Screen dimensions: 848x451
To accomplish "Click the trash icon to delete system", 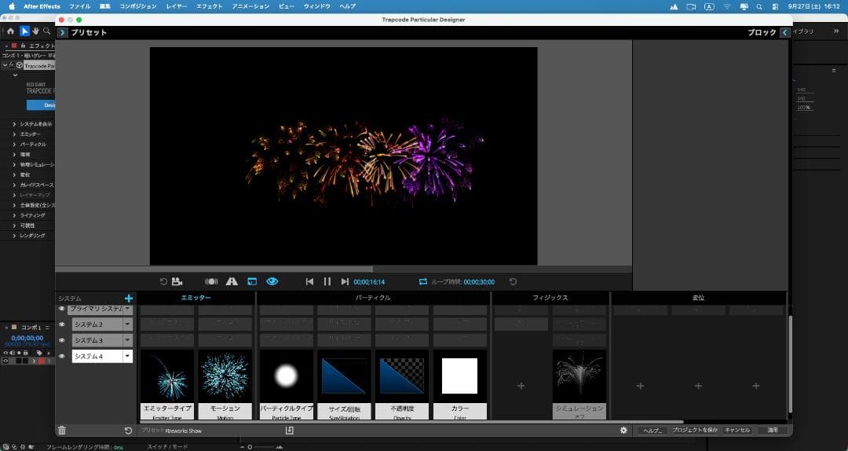I will (x=62, y=431).
